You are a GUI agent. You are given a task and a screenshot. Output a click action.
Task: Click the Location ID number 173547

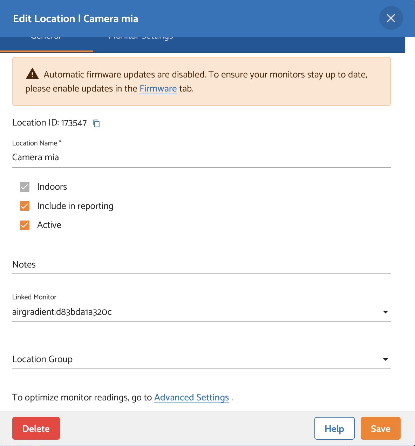point(74,123)
